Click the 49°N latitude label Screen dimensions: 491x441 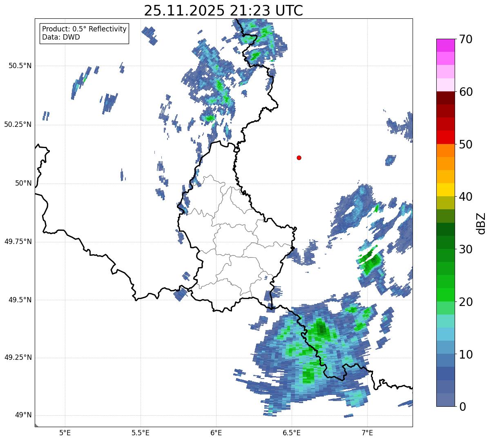tap(23, 415)
